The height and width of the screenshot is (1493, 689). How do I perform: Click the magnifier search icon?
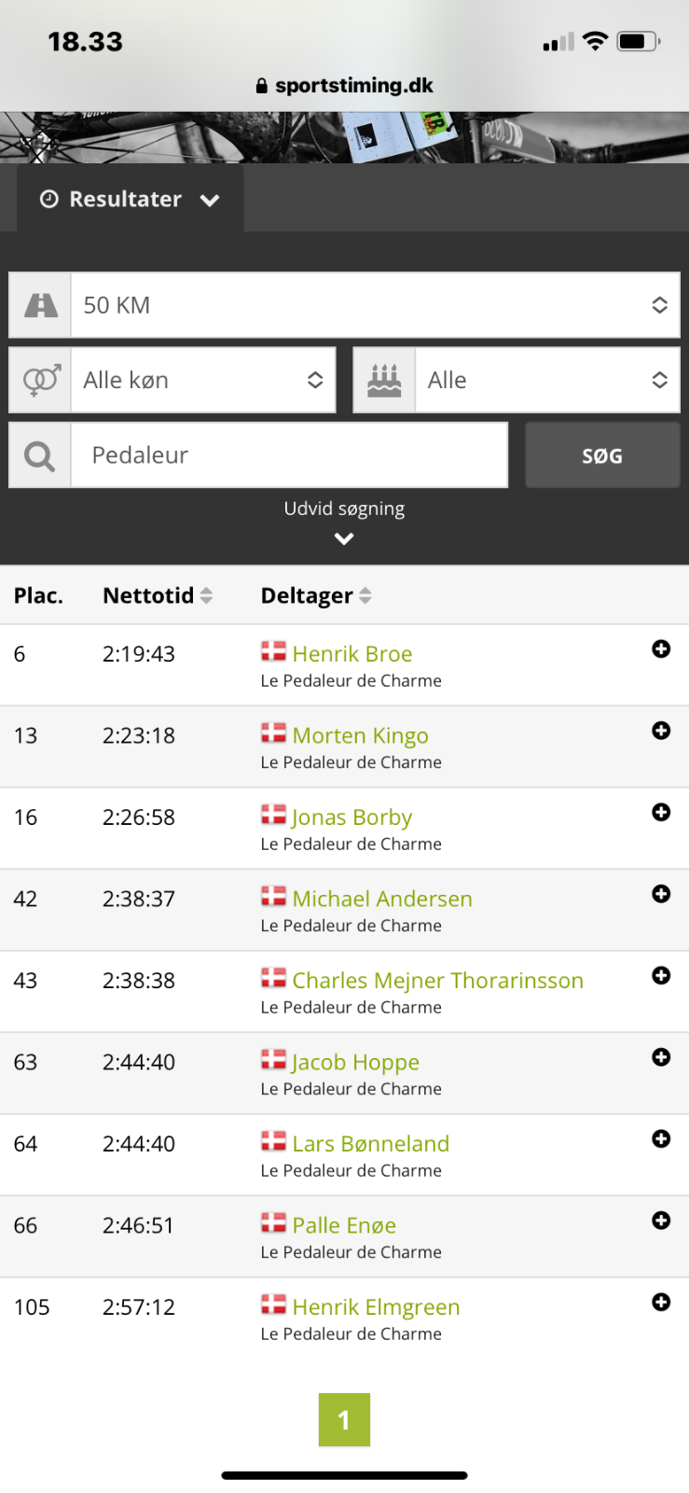pyautogui.click(x=40, y=455)
